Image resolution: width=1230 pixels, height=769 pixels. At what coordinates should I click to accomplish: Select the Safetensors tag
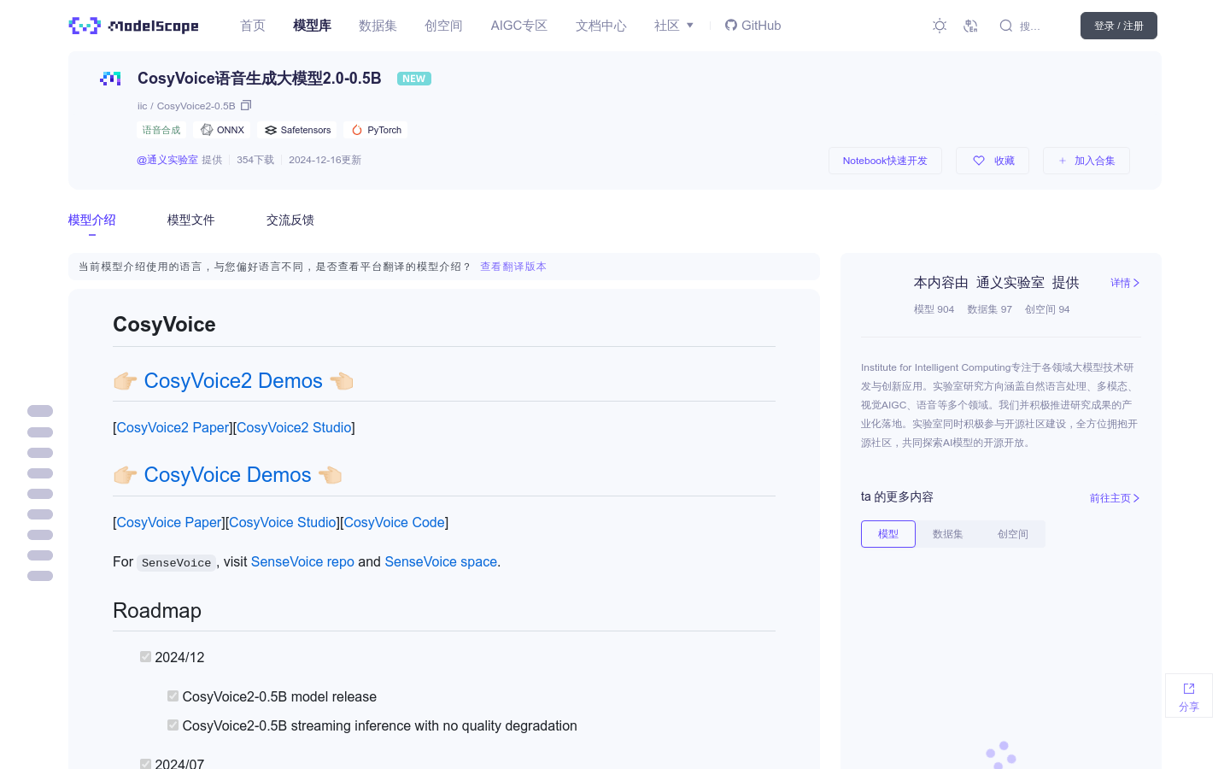(298, 130)
